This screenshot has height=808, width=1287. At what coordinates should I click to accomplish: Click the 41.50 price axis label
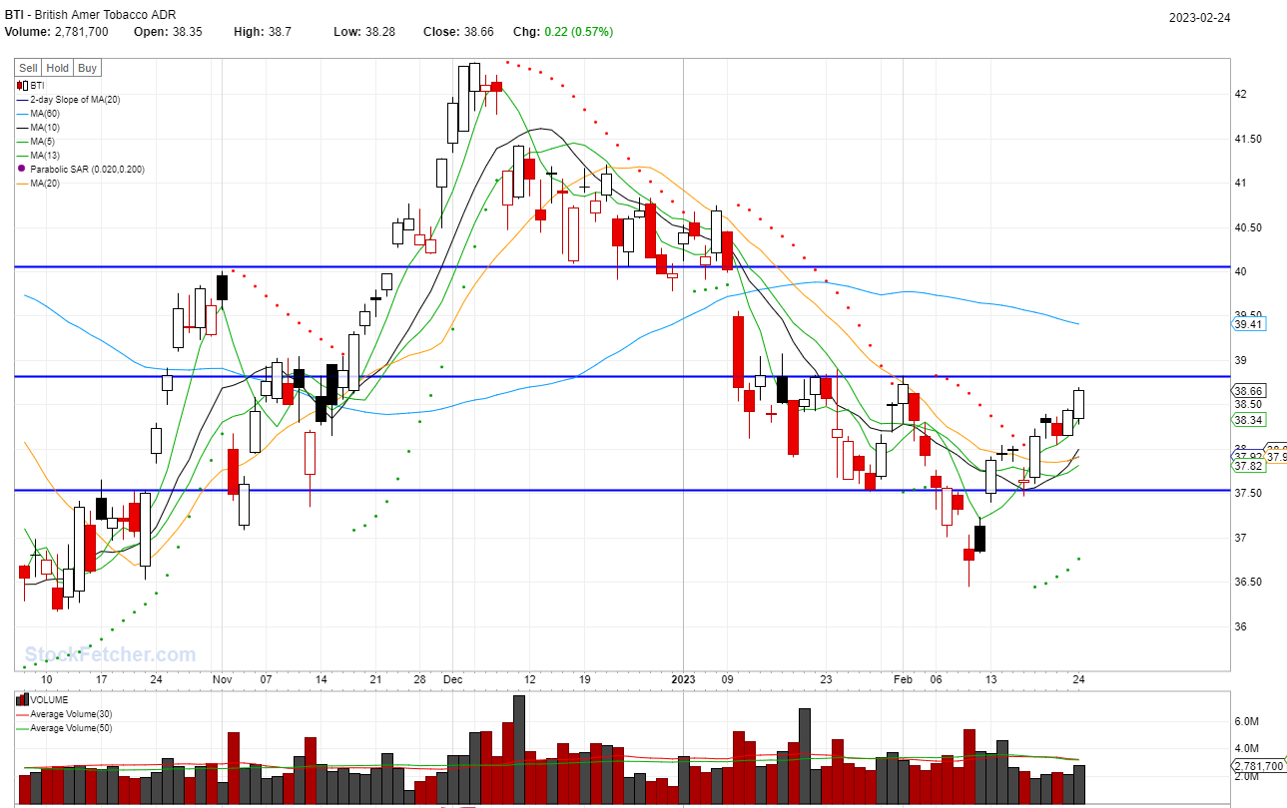[1246, 139]
